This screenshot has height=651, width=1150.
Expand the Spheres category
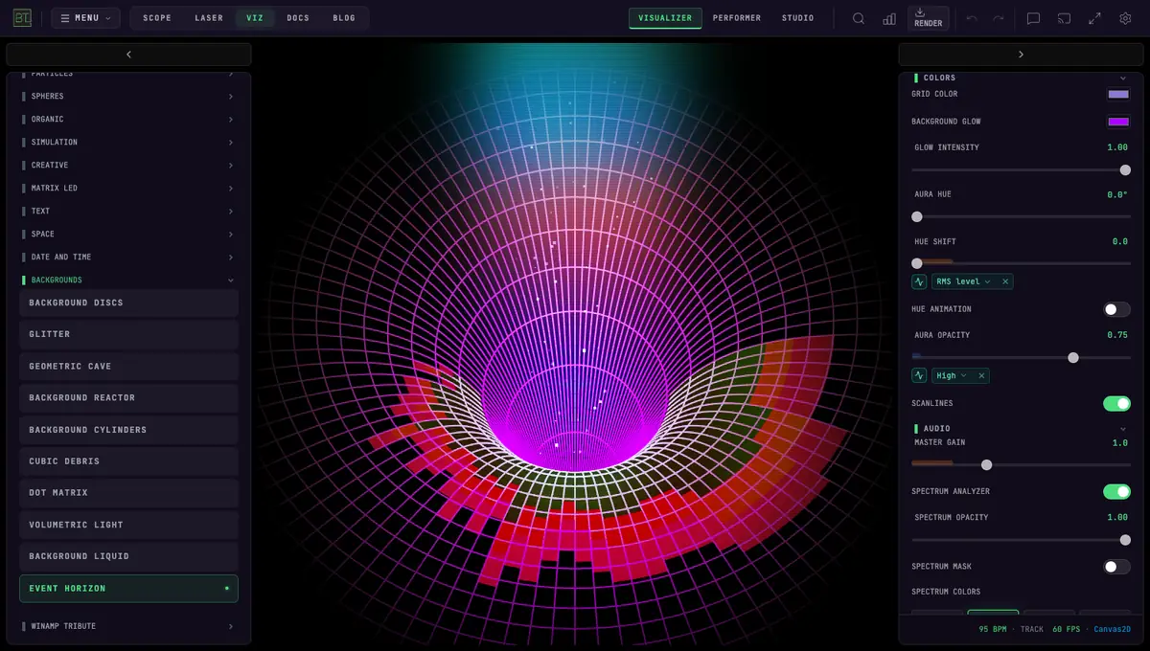coord(128,96)
